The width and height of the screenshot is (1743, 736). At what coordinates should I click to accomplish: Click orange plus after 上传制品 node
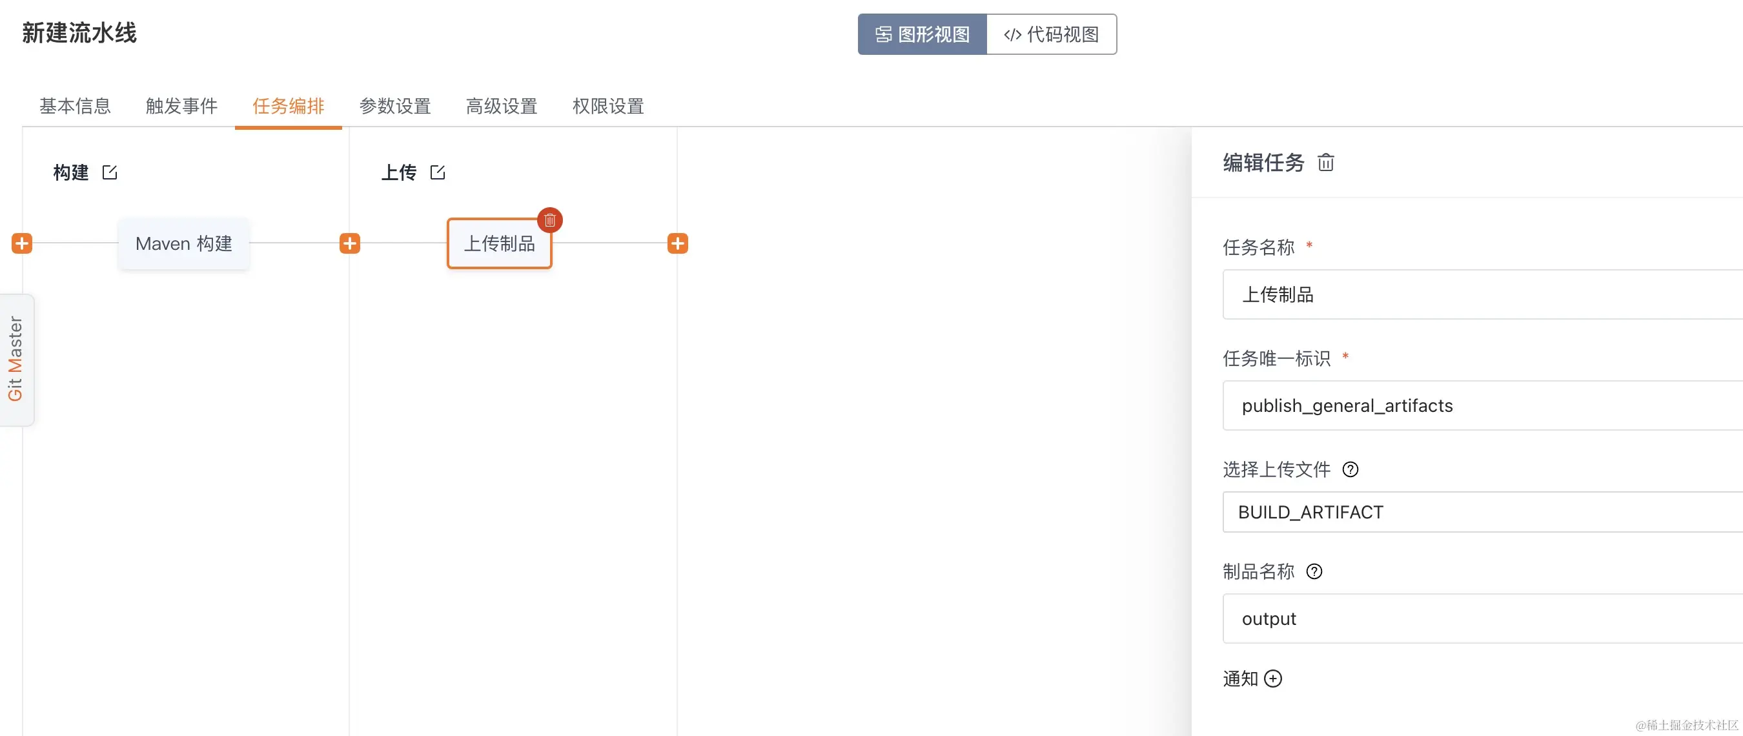coord(677,243)
